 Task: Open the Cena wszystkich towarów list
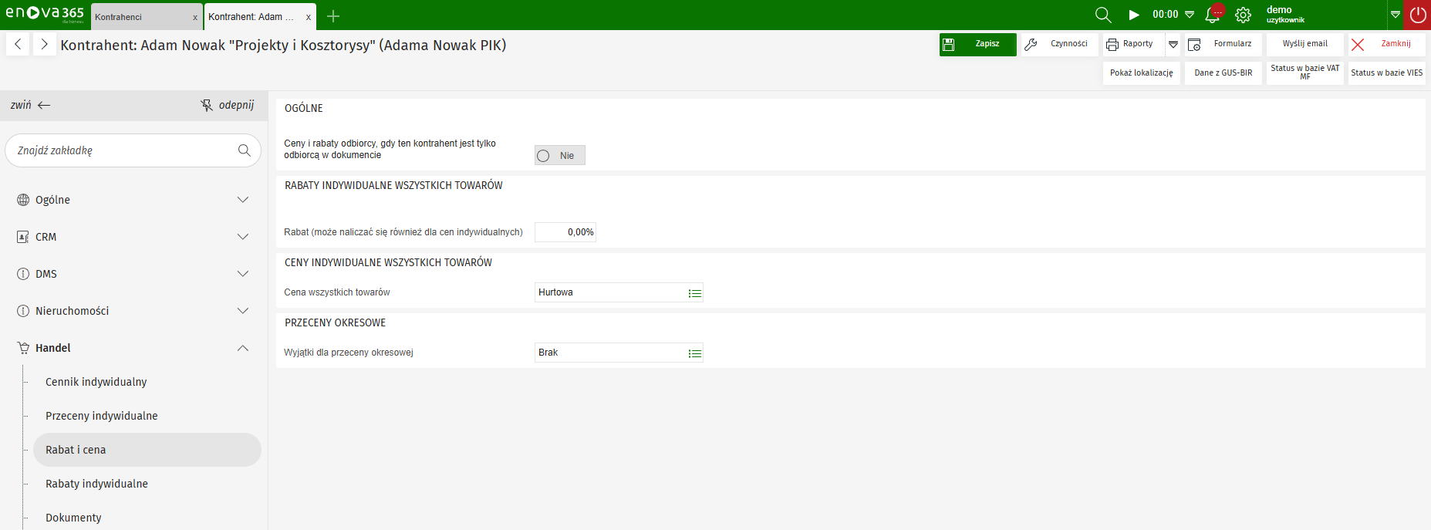click(x=695, y=293)
